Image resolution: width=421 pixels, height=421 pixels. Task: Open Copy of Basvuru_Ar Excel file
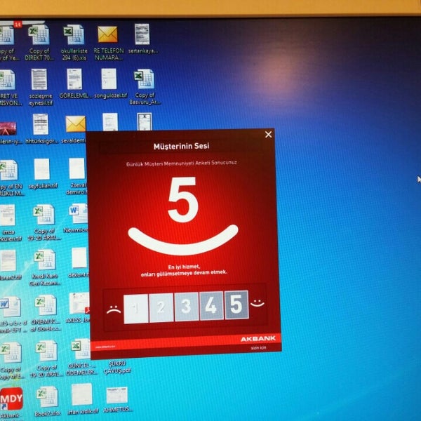145,87
